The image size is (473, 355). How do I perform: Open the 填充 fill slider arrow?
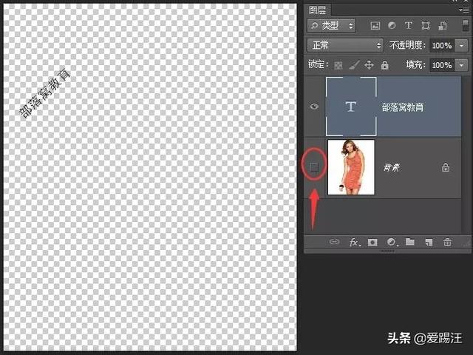pos(463,65)
